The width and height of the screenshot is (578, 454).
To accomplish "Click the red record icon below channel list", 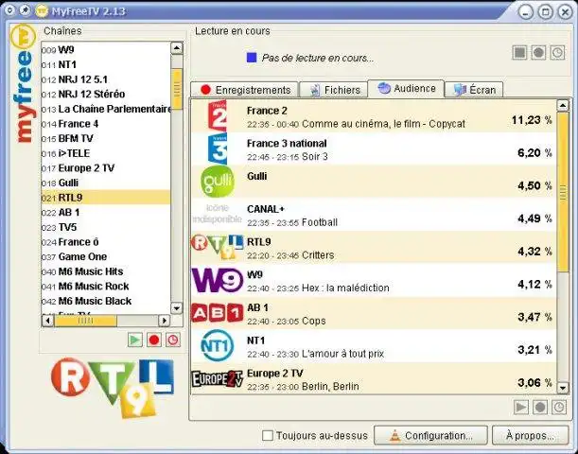I will pos(154,340).
